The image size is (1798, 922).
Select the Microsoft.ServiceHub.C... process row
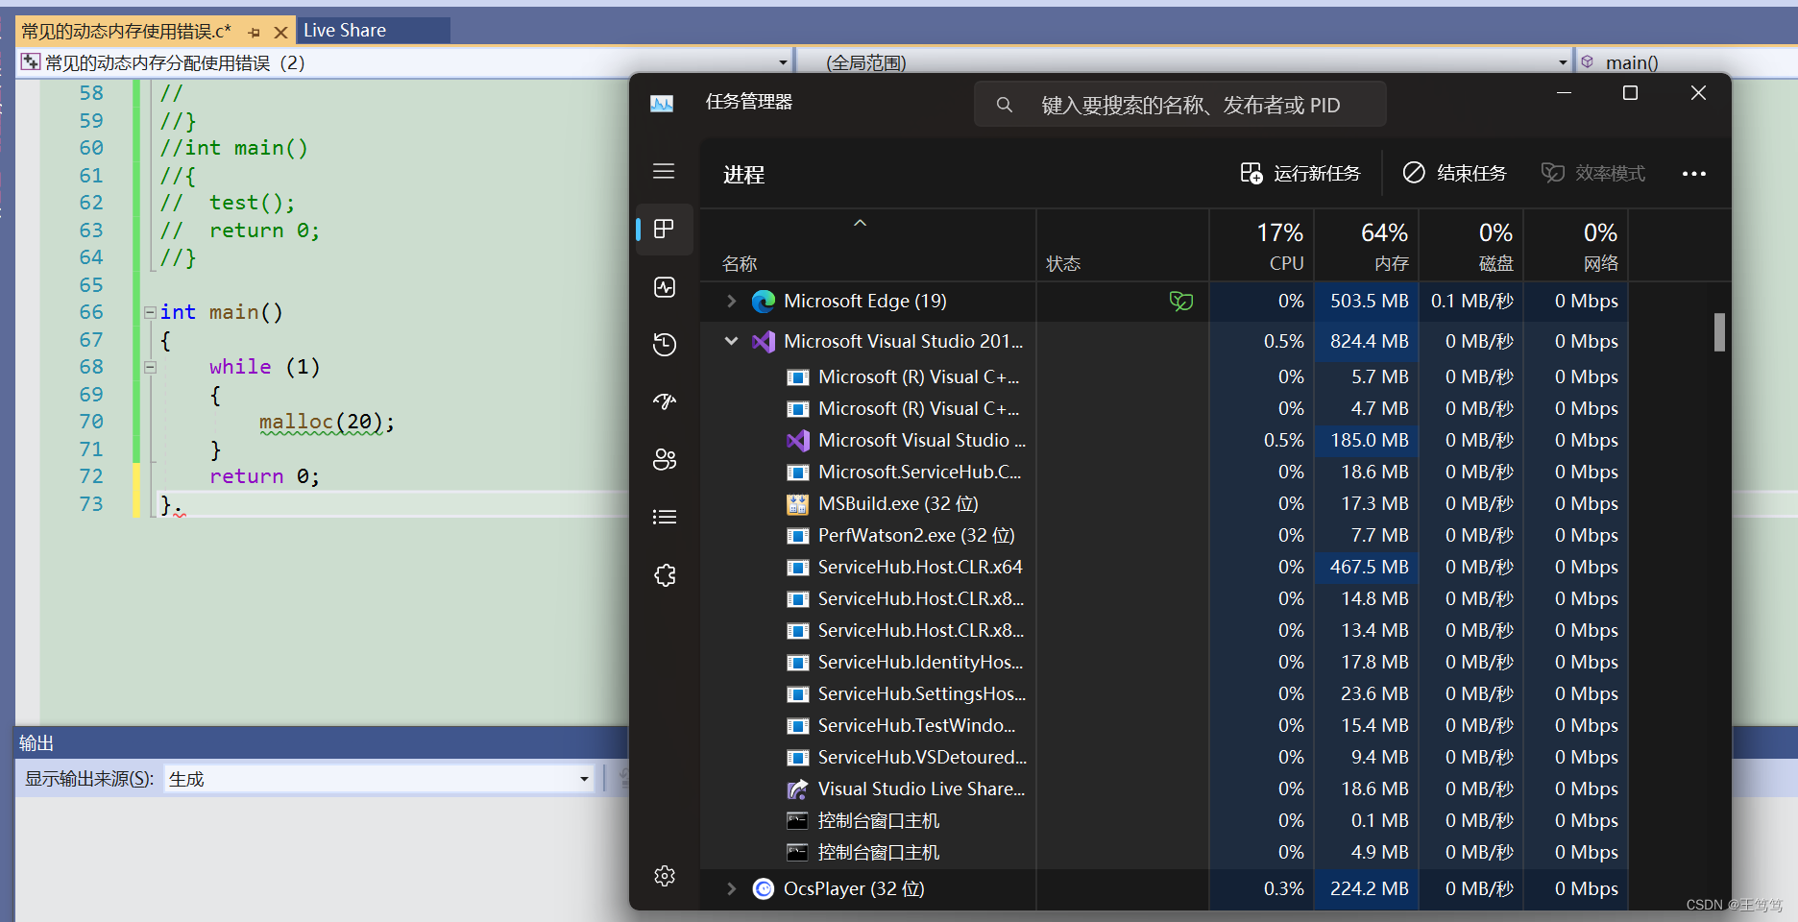[x=1164, y=473]
